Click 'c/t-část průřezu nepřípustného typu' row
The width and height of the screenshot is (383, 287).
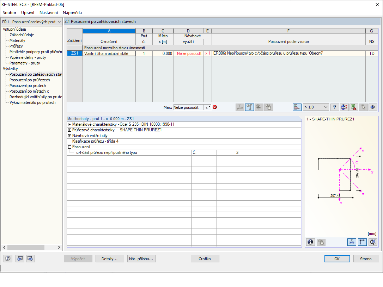[x=184, y=152]
